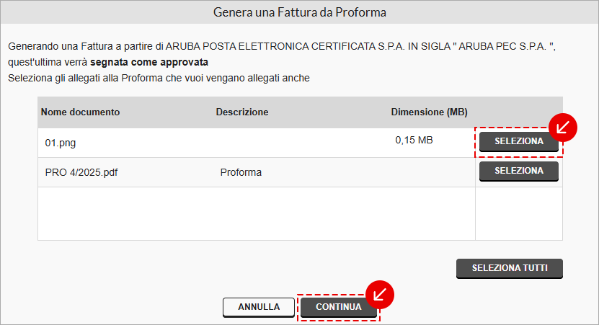
Task: Click the 0,15 MB size value
Action: [x=414, y=140]
